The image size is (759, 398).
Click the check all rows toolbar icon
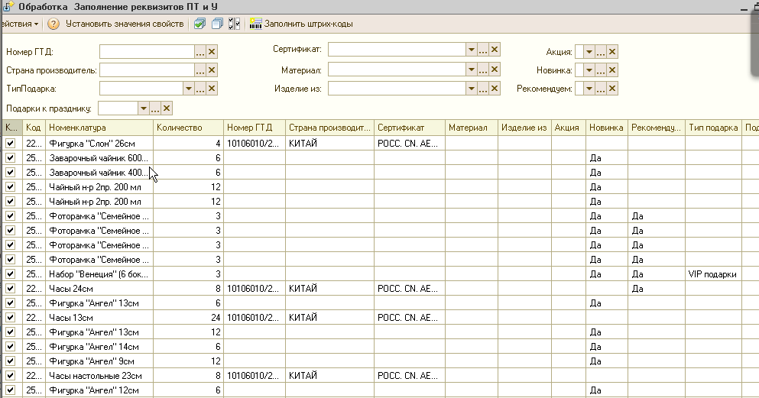[x=199, y=24]
